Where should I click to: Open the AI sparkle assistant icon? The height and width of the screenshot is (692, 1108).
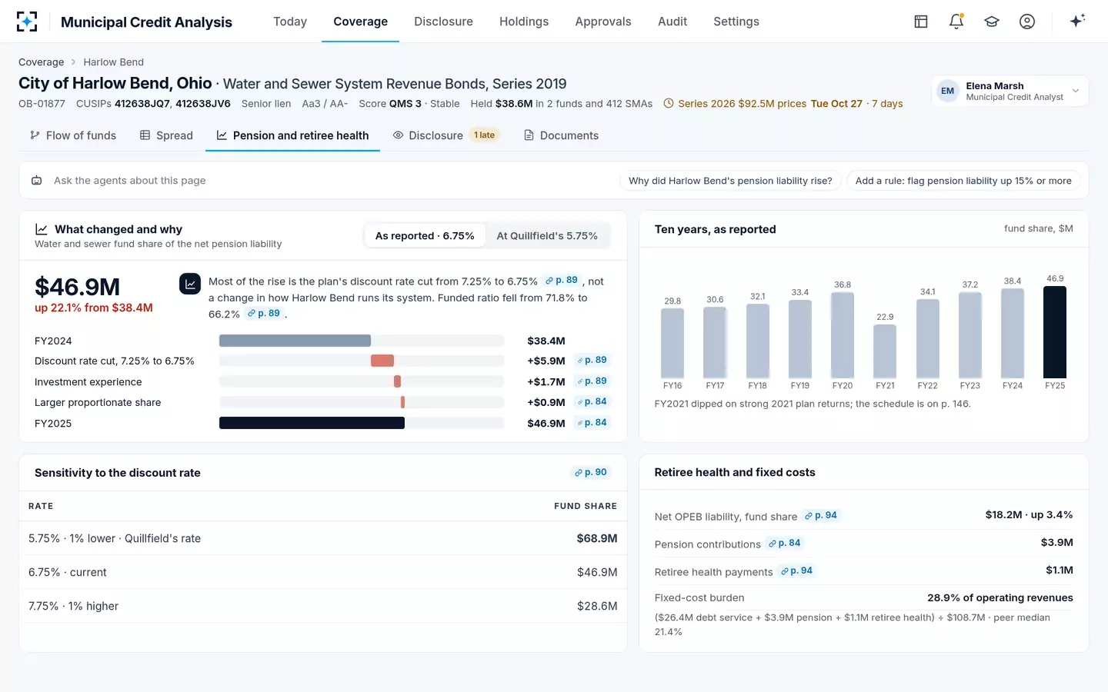click(1077, 21)
